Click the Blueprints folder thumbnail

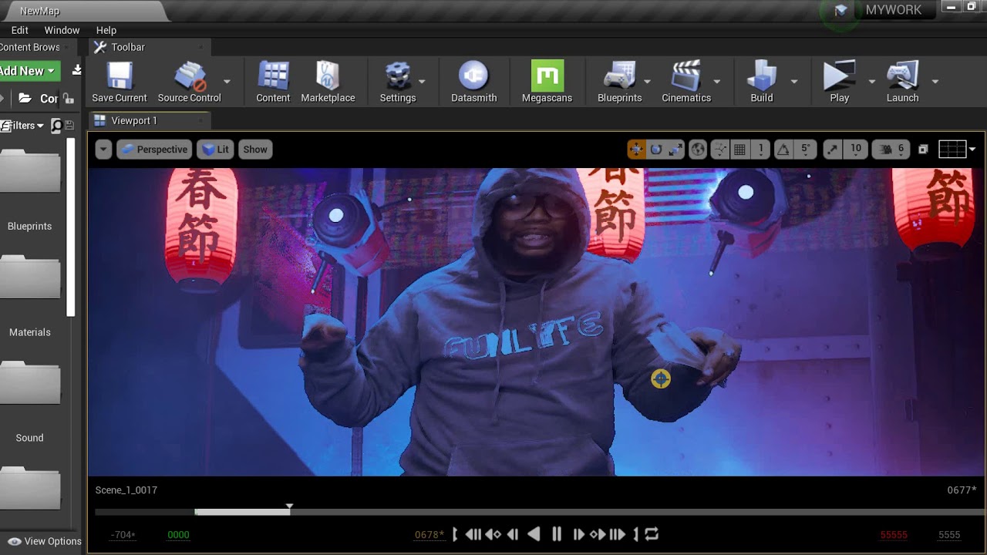29,170
